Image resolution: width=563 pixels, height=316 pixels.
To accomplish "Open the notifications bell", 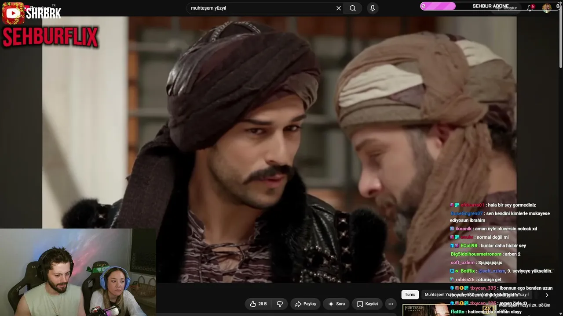I will tap(530, 8).
